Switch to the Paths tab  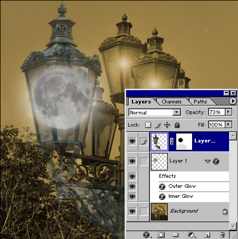point(200,102)
